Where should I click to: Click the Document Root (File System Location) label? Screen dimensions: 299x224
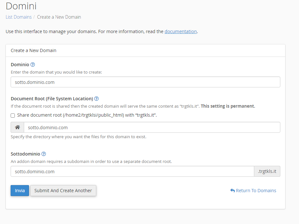point(52,99)
